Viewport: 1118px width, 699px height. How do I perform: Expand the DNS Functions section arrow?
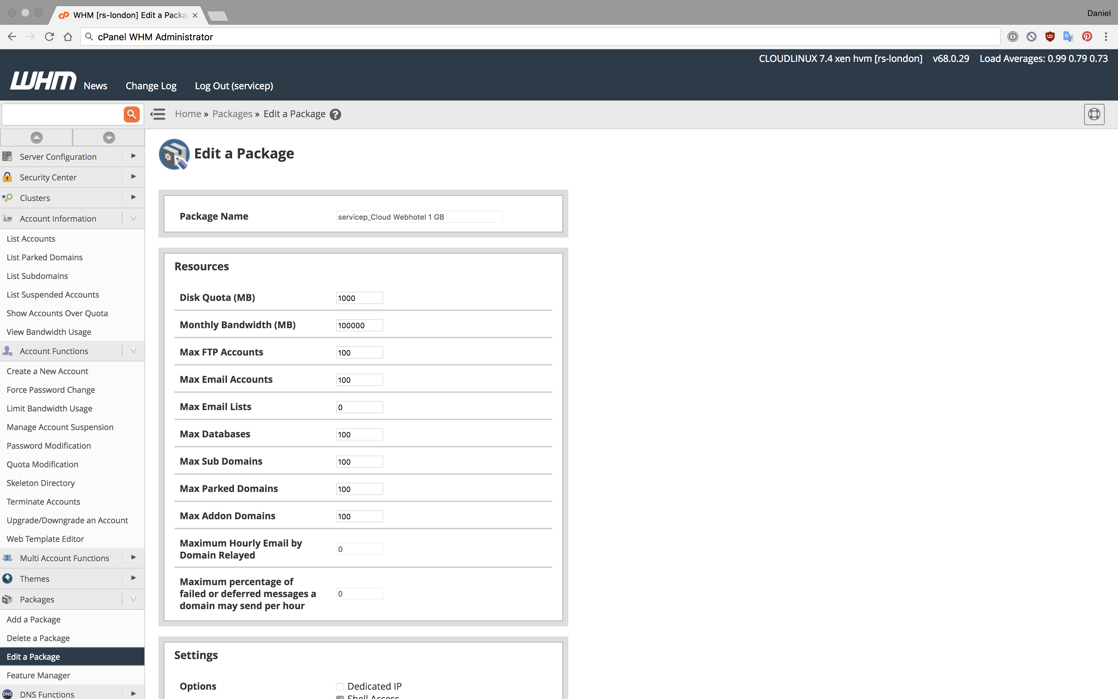(133, 693)
